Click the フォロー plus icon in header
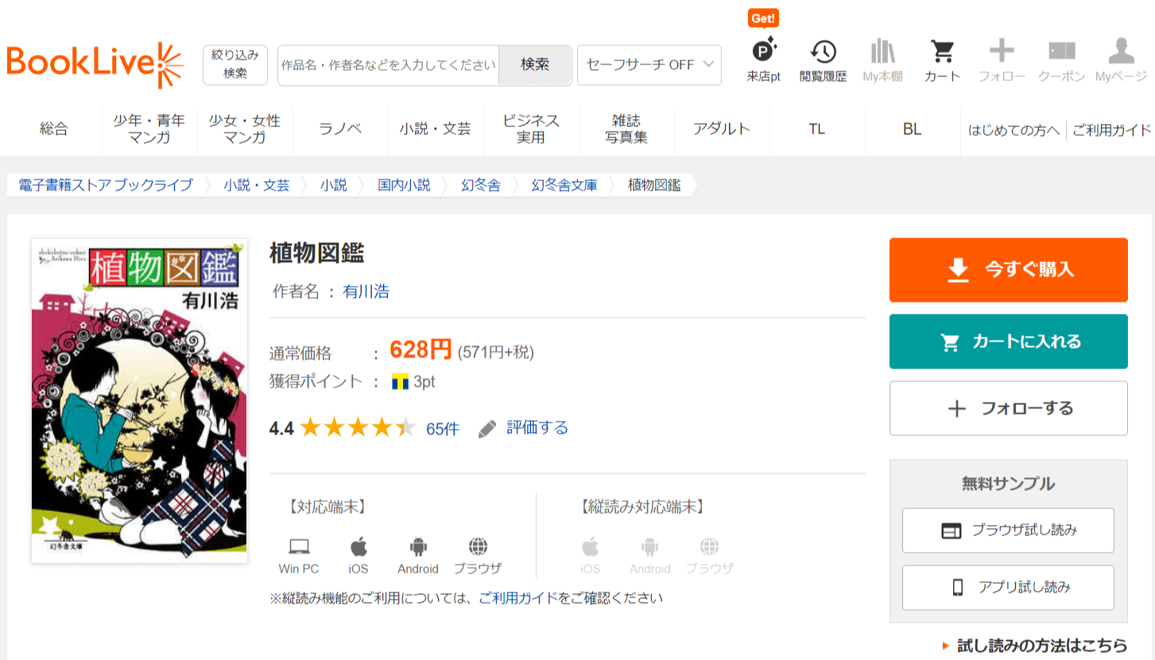The height and width of the screenshot is (660, 1155). [x=1001, y=52]
